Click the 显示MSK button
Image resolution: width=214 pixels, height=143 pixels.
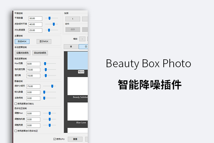click(44, 41)
